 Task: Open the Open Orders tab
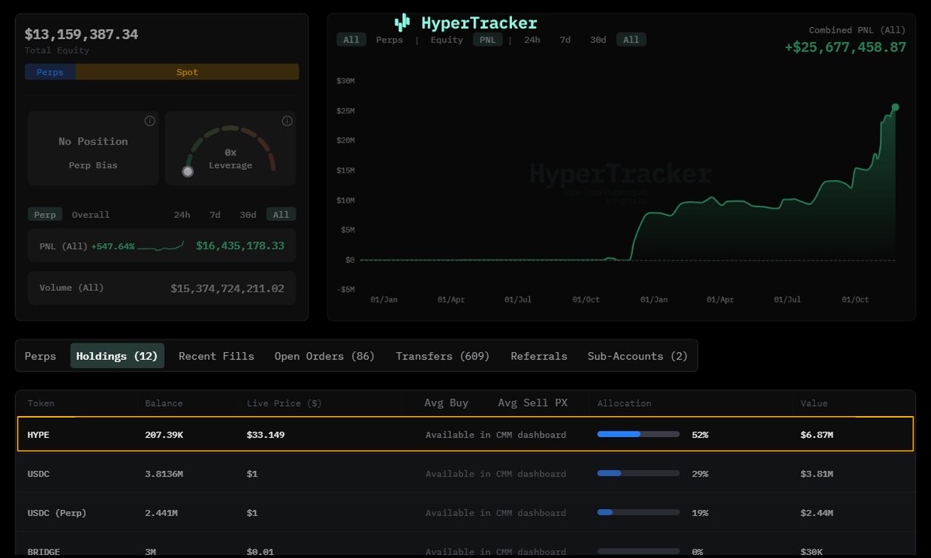click(x=324, y=355)
